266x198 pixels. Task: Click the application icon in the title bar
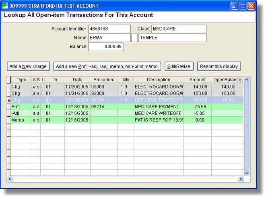[x=5, y=6]
